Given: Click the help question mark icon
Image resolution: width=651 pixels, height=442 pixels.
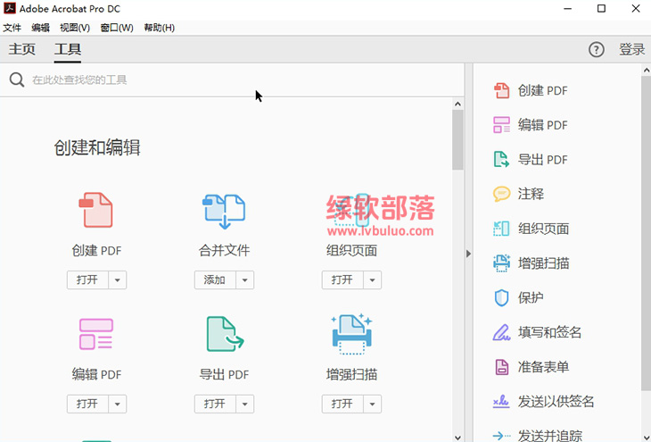Looking at the screenshot, I should tap(597, 50).
